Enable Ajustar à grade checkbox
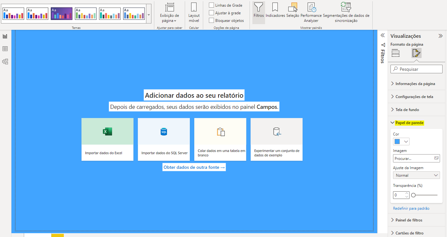447x237 pixels. tap(211, 13)
